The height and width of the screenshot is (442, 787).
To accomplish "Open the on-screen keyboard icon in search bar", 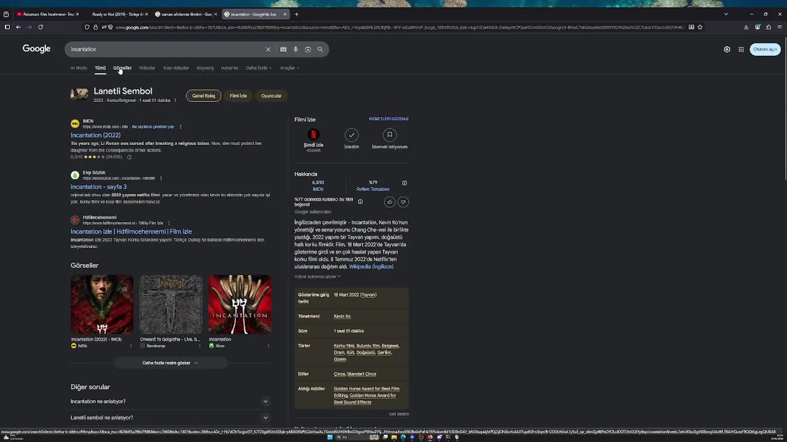I will [283, 49].
